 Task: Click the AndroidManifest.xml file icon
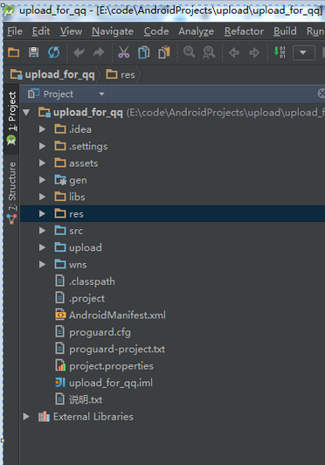(60, 315)
